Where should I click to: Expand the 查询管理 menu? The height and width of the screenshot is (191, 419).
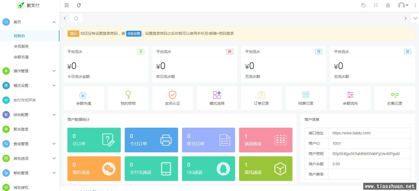click(x=30, y=144)
